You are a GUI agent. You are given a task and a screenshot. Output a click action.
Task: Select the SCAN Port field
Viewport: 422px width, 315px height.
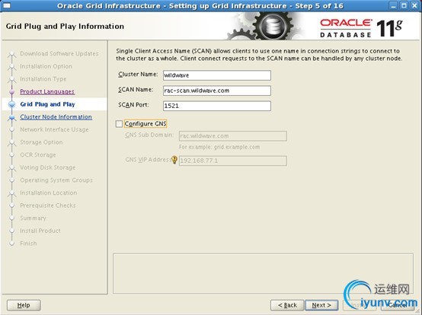coord(217,106)
